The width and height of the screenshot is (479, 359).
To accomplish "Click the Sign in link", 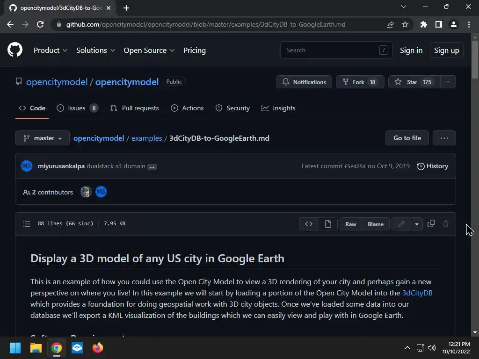I will pos(411,50).
